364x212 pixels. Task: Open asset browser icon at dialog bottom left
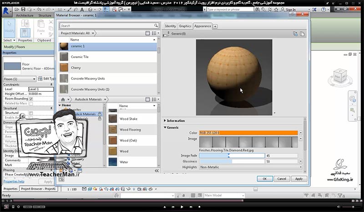point(61,179)
